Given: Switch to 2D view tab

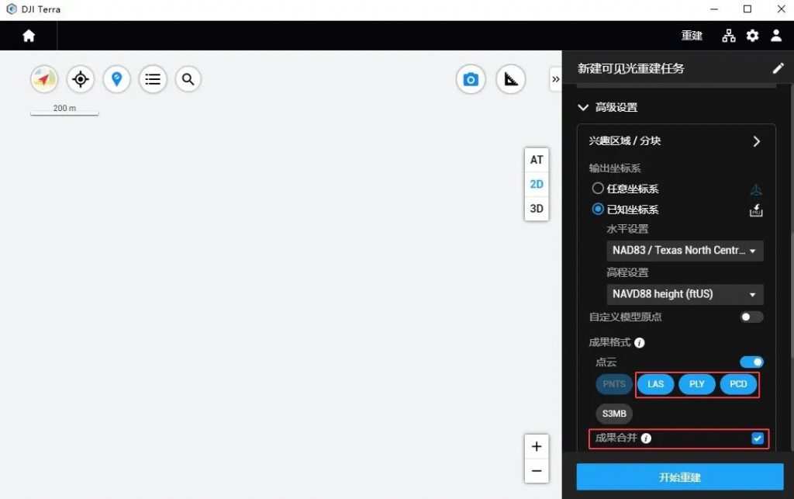Looking at the screenshot, I should (537, 185).
